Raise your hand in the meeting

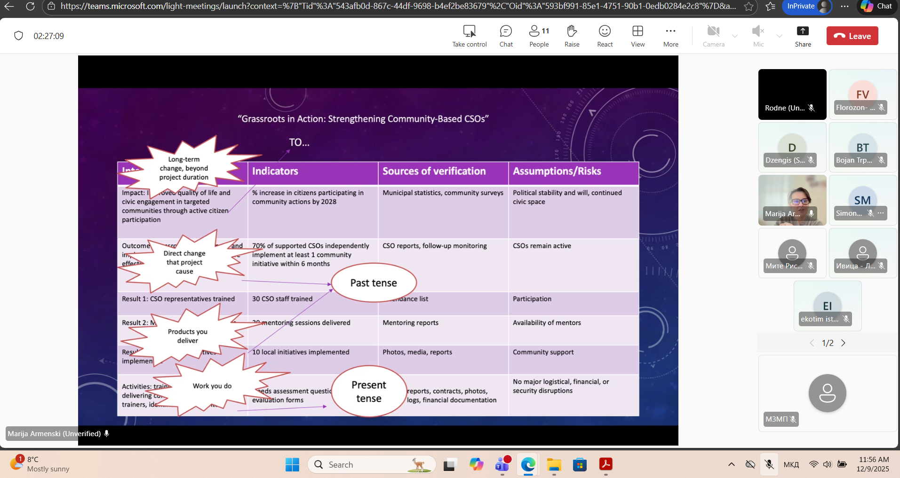[x=572, y=36]
